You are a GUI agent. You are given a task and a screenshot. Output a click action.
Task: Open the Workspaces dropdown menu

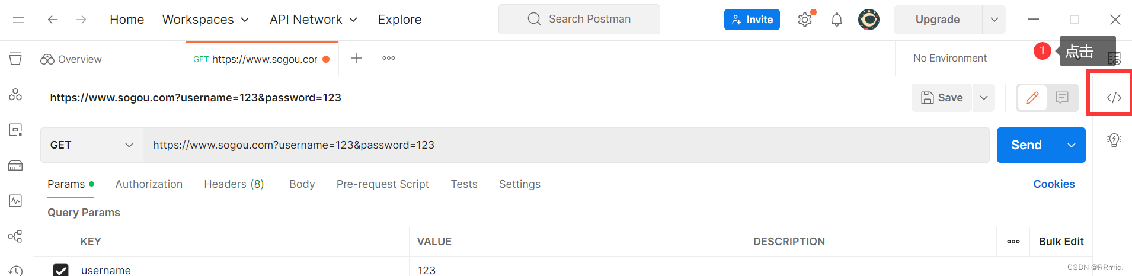pyautogui.click(x=206, y=20)
